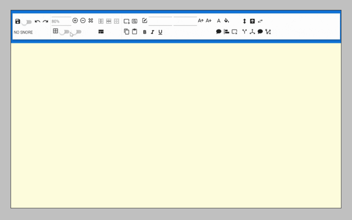Click the save floppy disk icon
The height and width of the screenshot is (220, 352).
18,22
